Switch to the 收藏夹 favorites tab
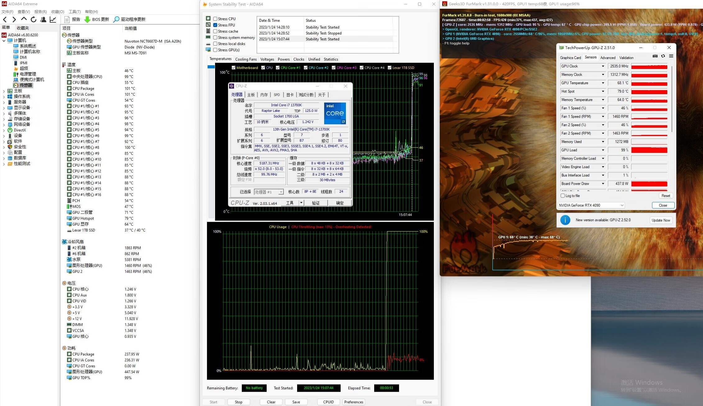Image resolution: width=703 pixels, height=406 pixels. click(x=23, y=28)
